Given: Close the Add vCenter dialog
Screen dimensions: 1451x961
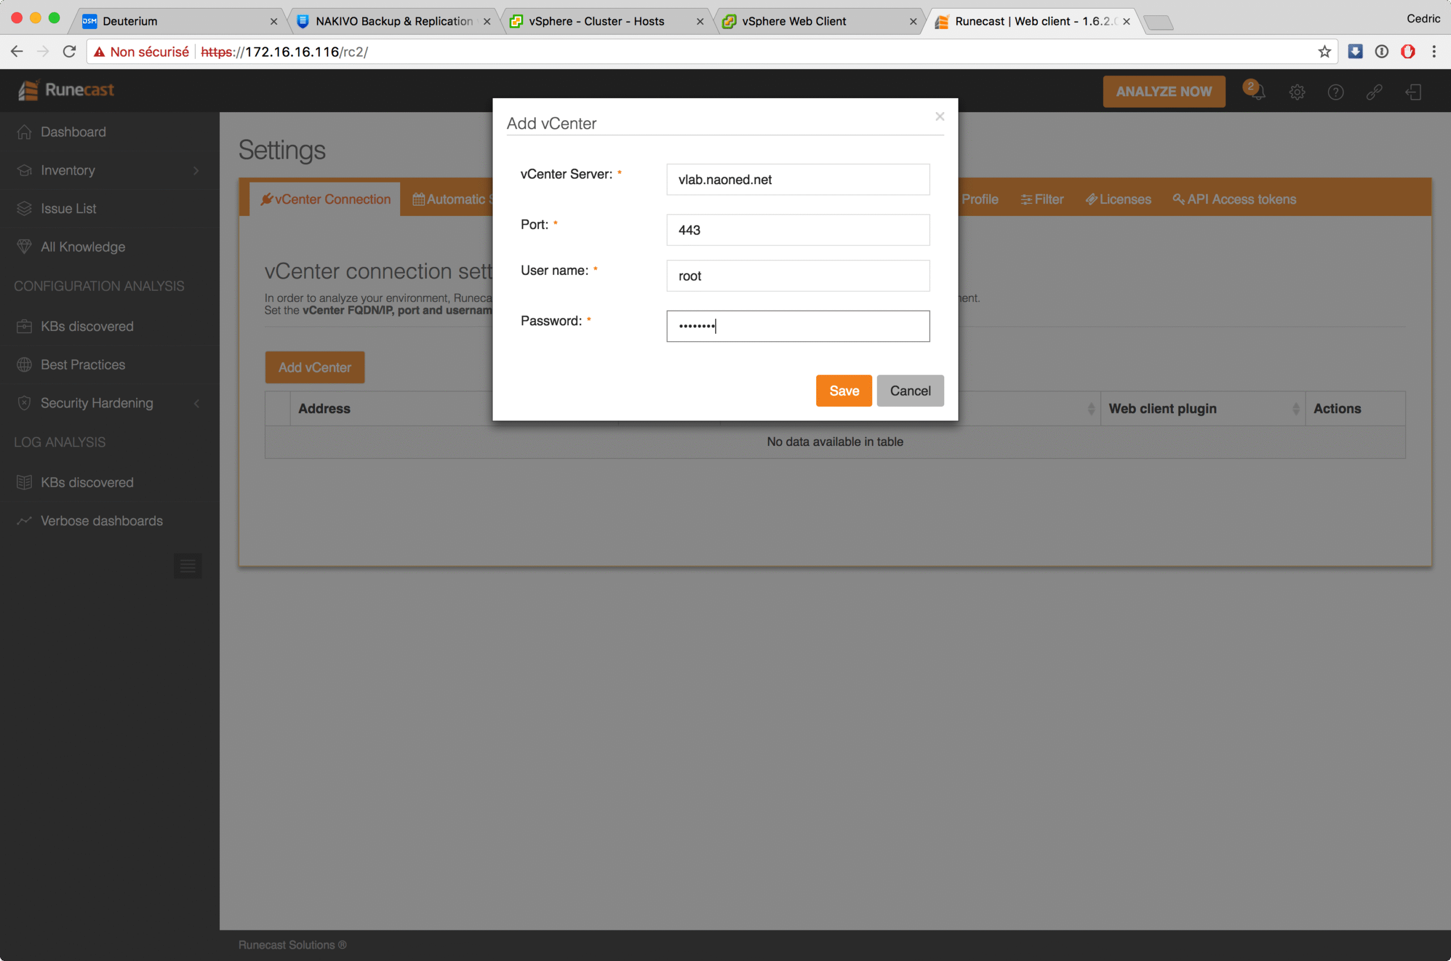Looking at the screenshot, I should (939, 117).
